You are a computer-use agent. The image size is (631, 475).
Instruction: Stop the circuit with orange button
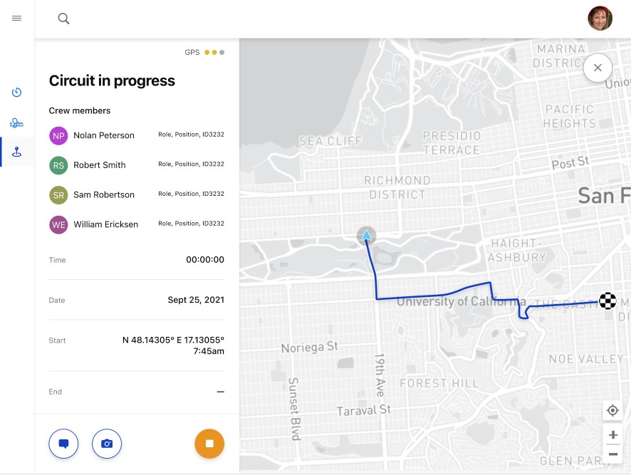(209, 444)
